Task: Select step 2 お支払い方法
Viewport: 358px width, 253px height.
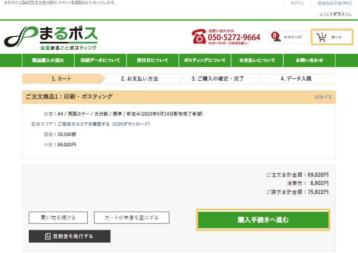Action: pos(139,79)
